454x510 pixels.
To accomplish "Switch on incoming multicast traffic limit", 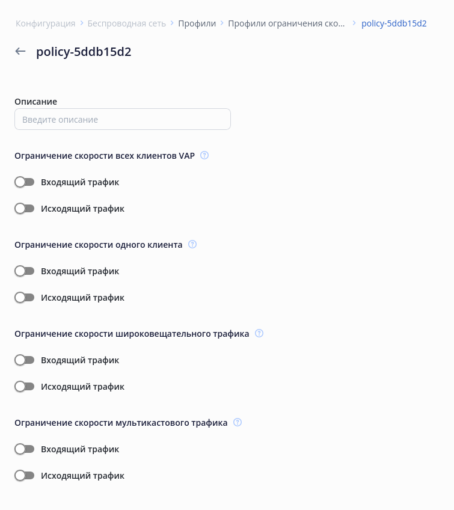I will (25, 449).
